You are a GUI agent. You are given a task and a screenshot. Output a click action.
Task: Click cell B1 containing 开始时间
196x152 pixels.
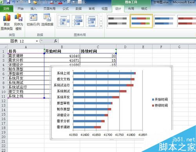(x=62, y=51)
